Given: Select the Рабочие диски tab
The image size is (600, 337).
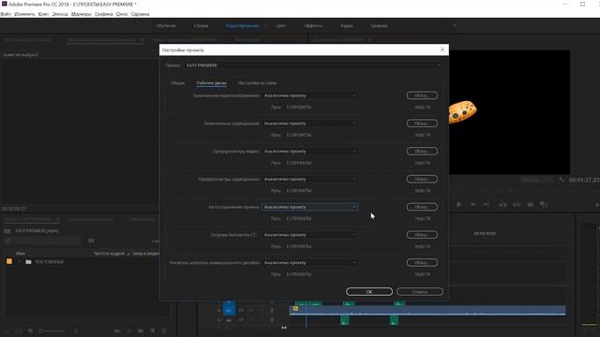Looking at the screenshot, I should tap(211, 83).
